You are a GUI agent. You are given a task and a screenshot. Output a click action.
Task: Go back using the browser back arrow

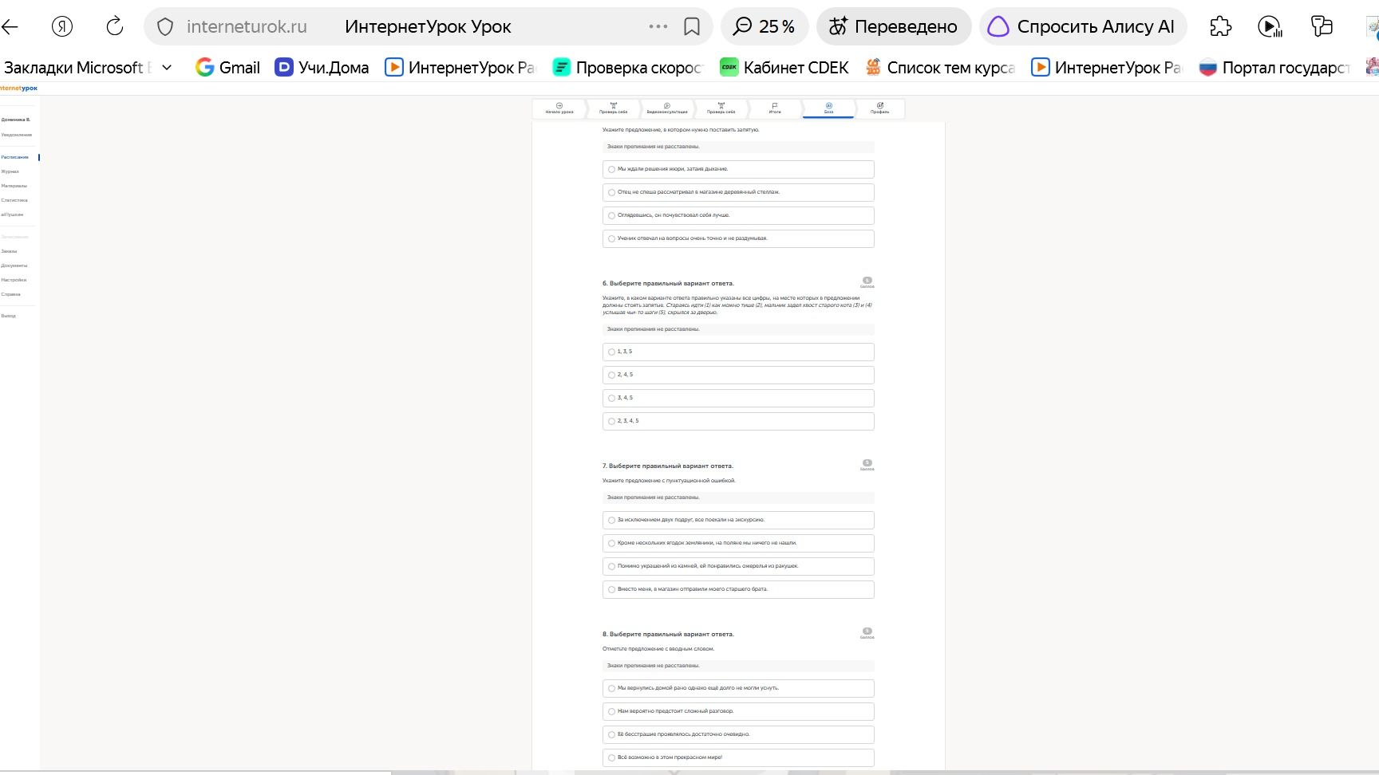click(x=10, y=26)
